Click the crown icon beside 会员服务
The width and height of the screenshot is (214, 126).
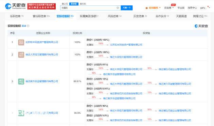(x=147, y=8)
